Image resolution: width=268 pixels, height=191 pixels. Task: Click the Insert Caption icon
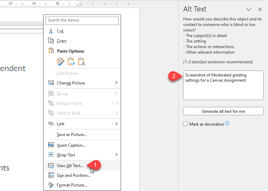tap(51, 145)
